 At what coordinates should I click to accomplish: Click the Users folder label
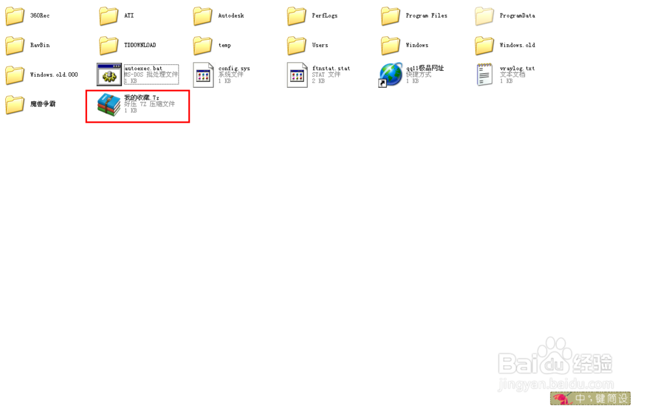tap(320, 45)
